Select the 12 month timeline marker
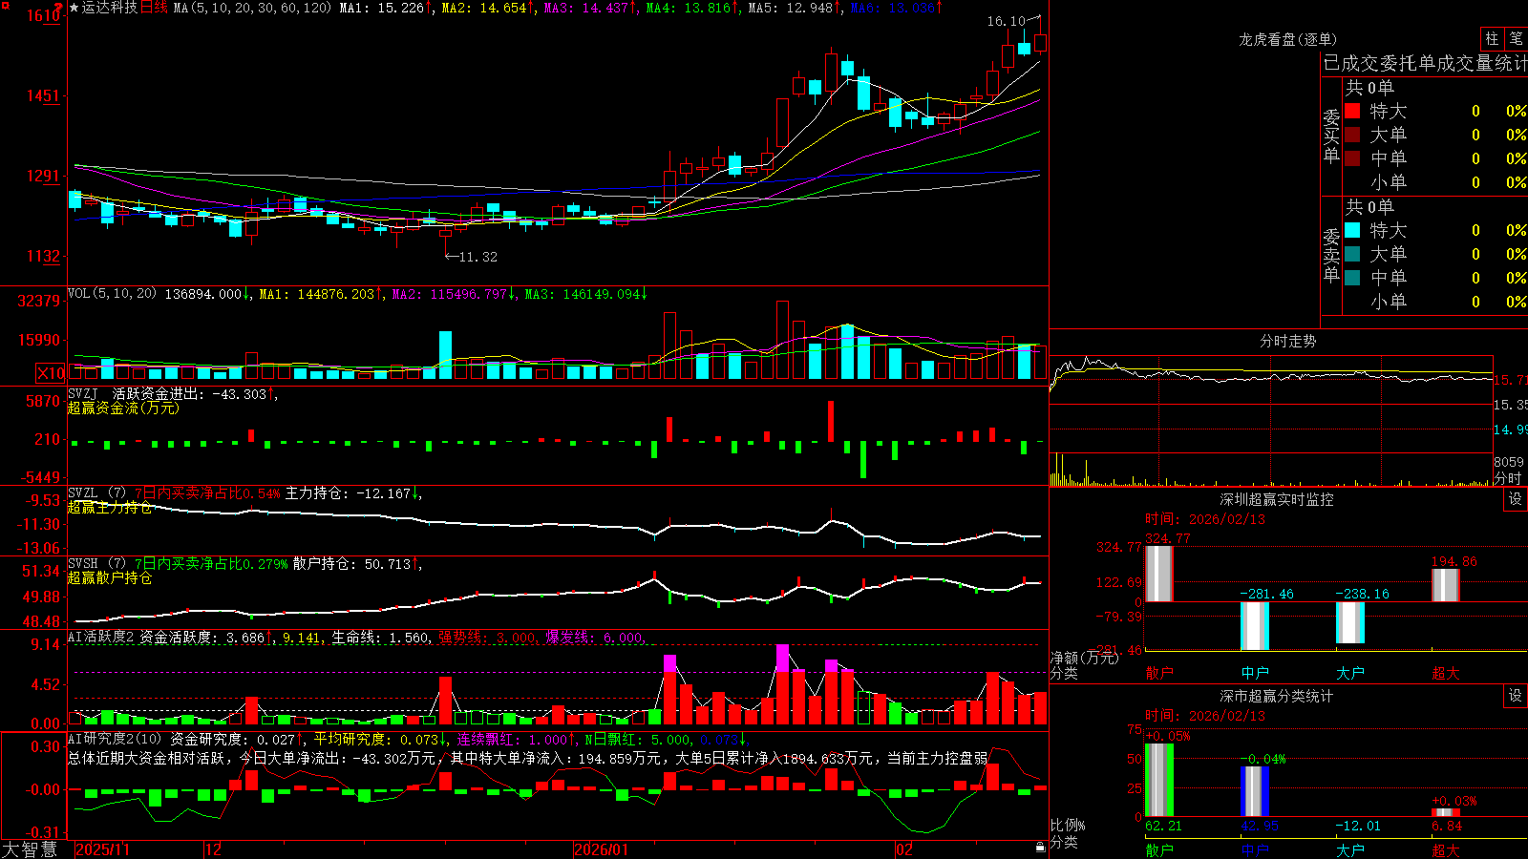The width and height of the screenshot is (1528, 859). coord(213,849)
